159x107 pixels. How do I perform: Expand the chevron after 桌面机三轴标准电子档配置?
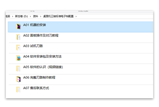tap(76, 16)
